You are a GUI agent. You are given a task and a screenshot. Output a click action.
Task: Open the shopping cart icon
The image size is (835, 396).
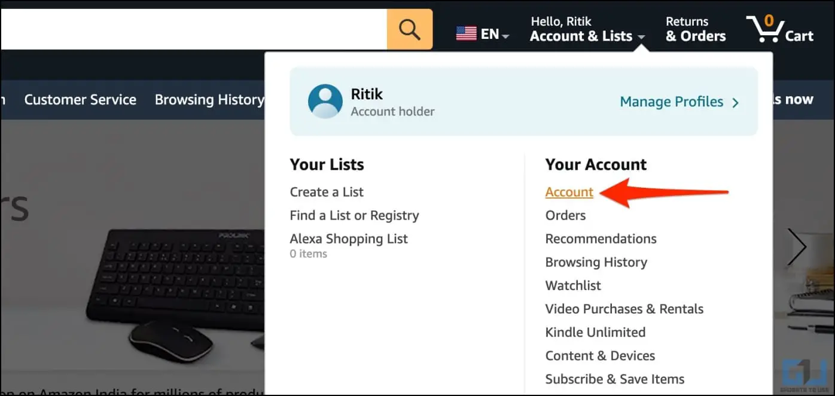(780, 29)
